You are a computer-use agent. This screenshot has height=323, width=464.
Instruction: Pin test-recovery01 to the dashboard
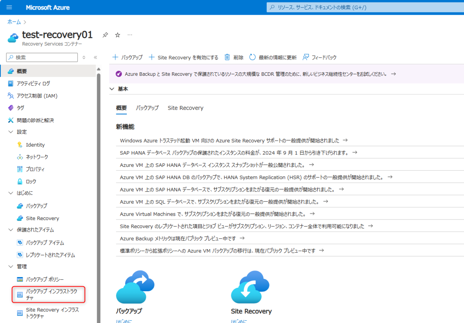tap(105, 35)
